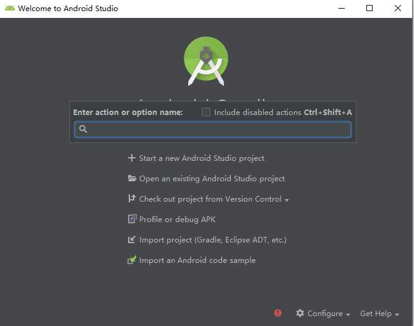Open an existing Android Studio project
This screenshot has height=326, width=414.
tap(212, 178)
